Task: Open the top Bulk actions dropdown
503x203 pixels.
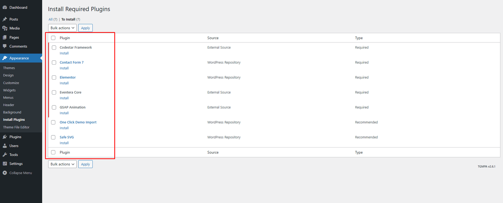Action: pyautogui.click(x=62, y=28)
